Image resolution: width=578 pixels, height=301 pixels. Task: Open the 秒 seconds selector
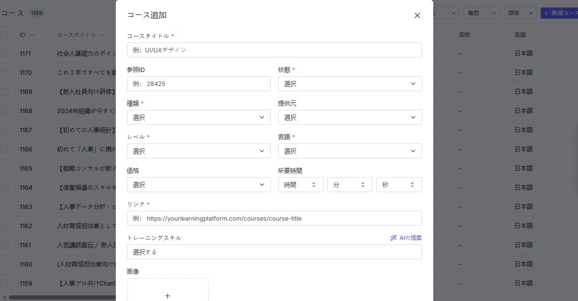pos(399,185)
